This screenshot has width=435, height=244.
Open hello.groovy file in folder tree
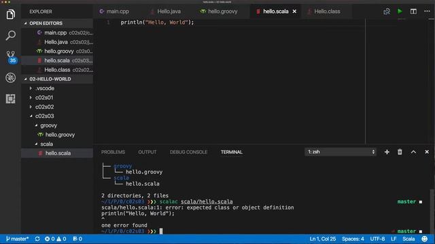tap(57, 135)
